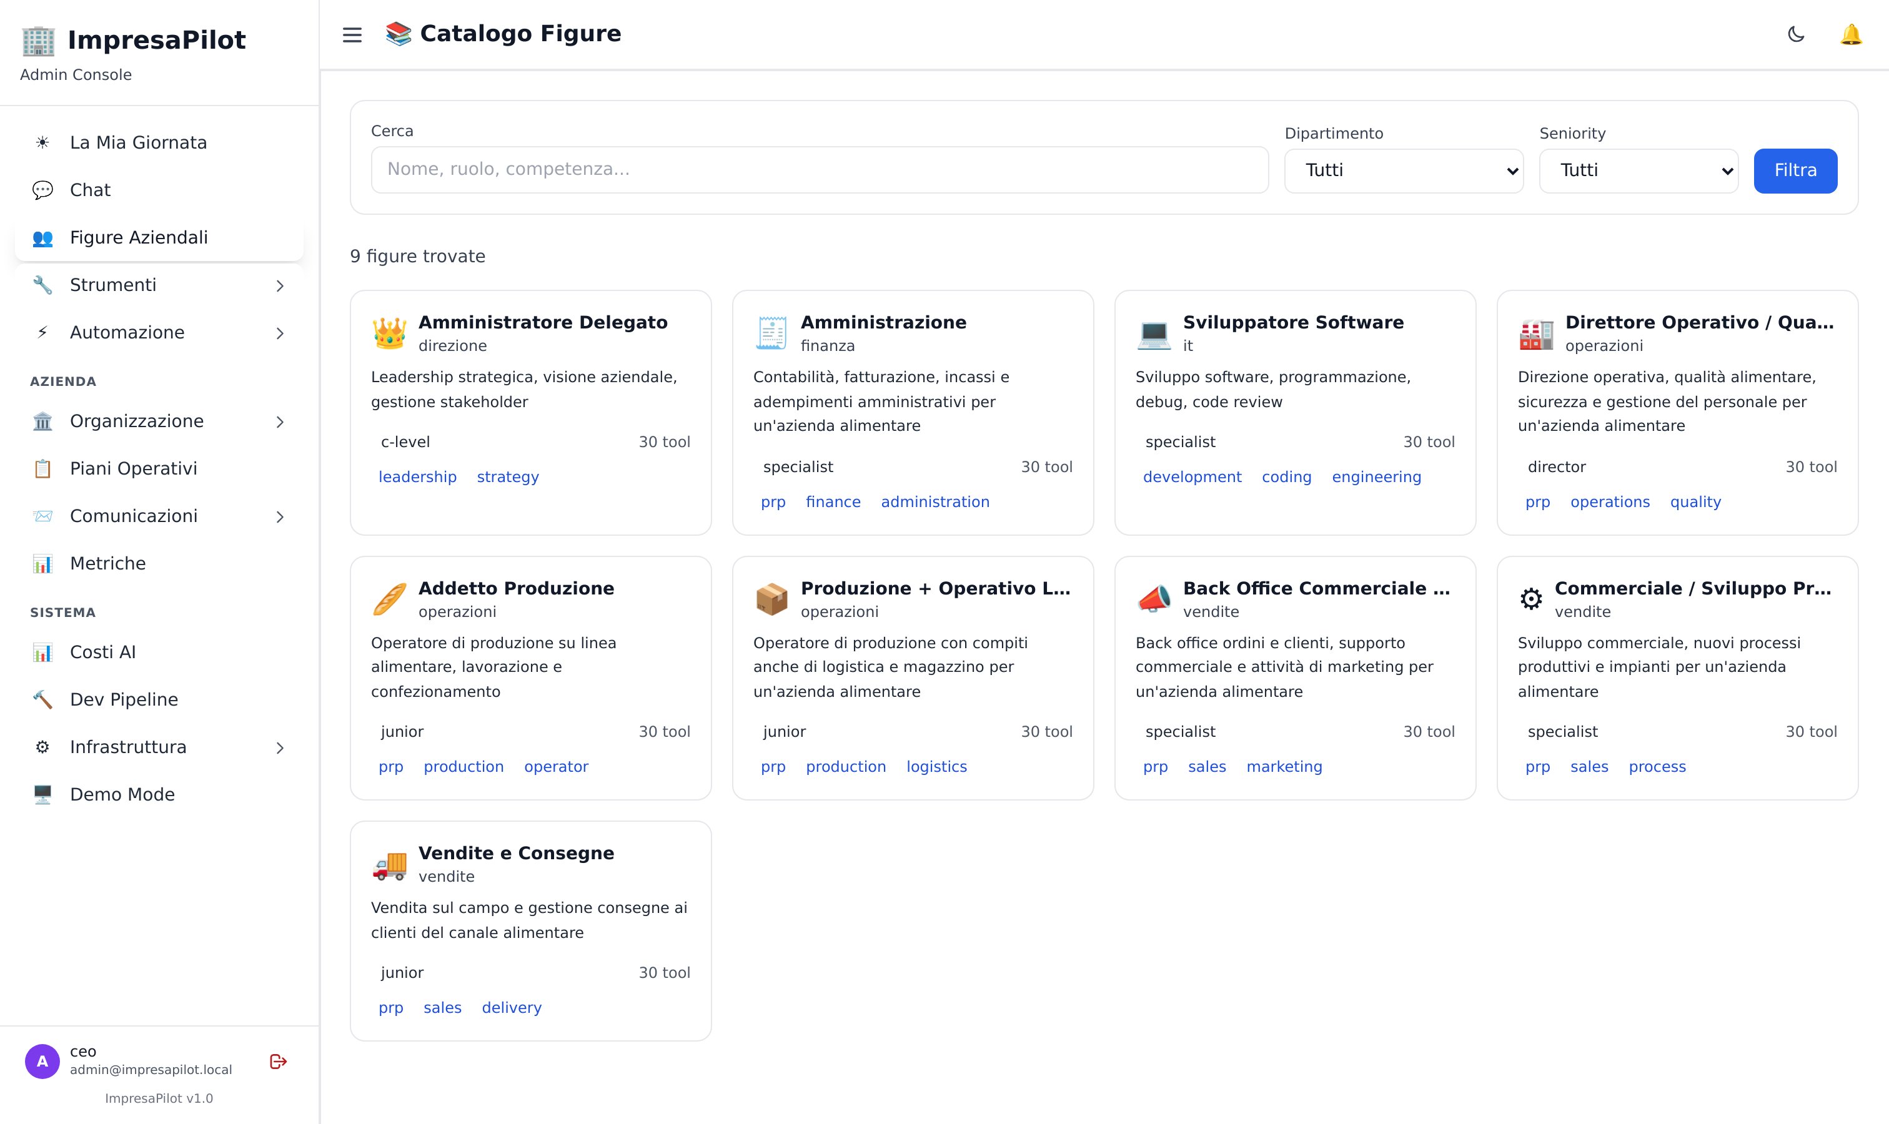Click the administration tag link
This screenshot has height=1124, width=1889.
tap(935, 501)
